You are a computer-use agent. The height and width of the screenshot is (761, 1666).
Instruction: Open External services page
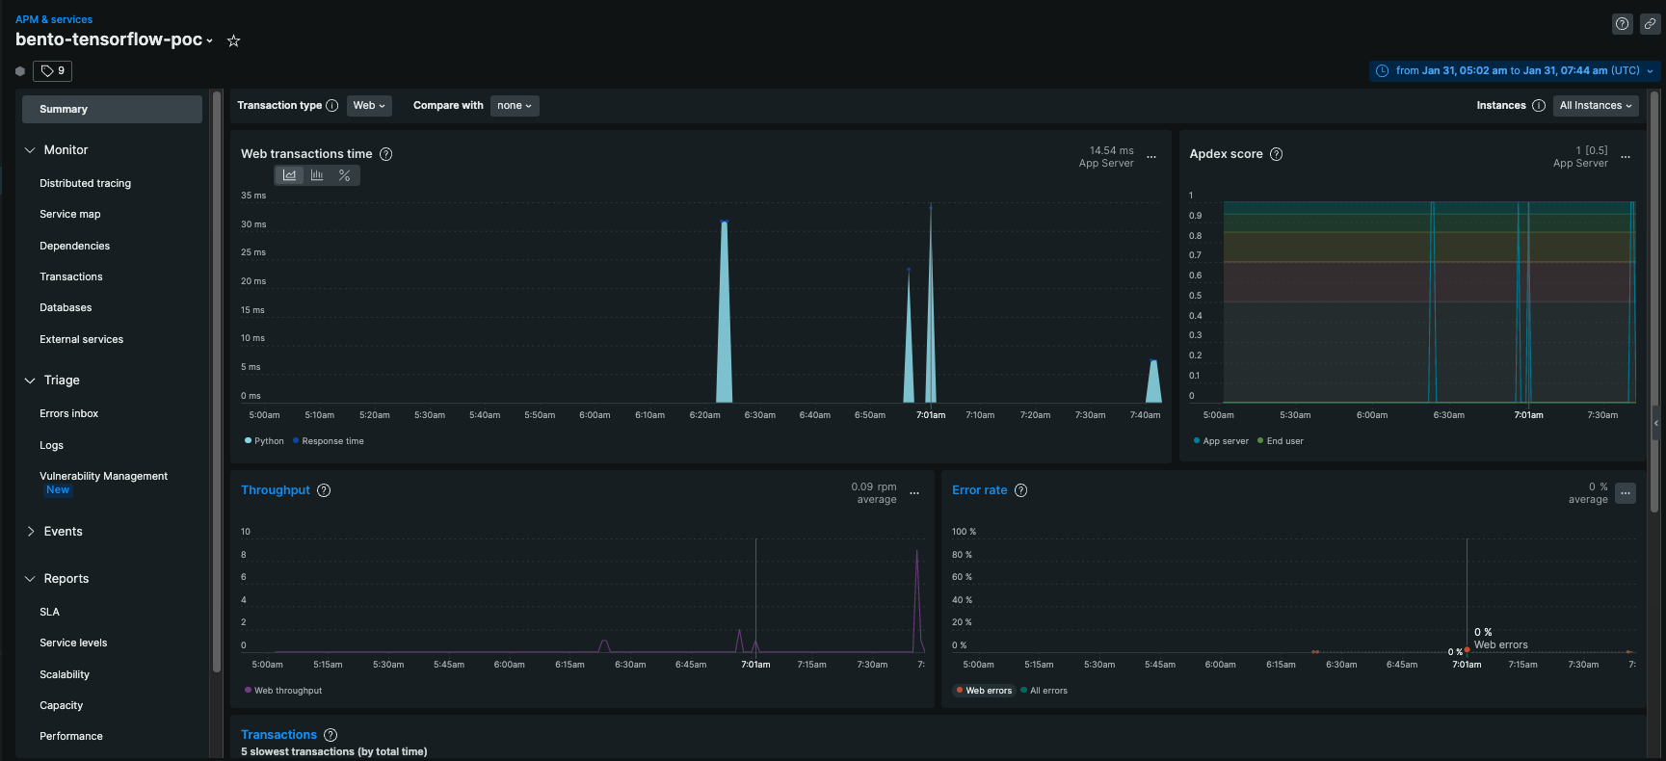(81, 339)
